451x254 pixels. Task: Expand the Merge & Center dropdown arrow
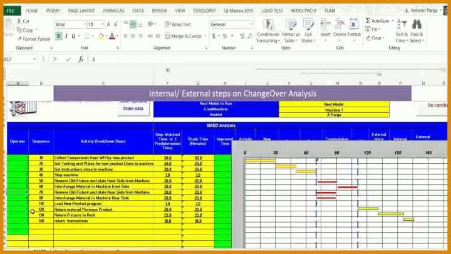click(205, 36)
